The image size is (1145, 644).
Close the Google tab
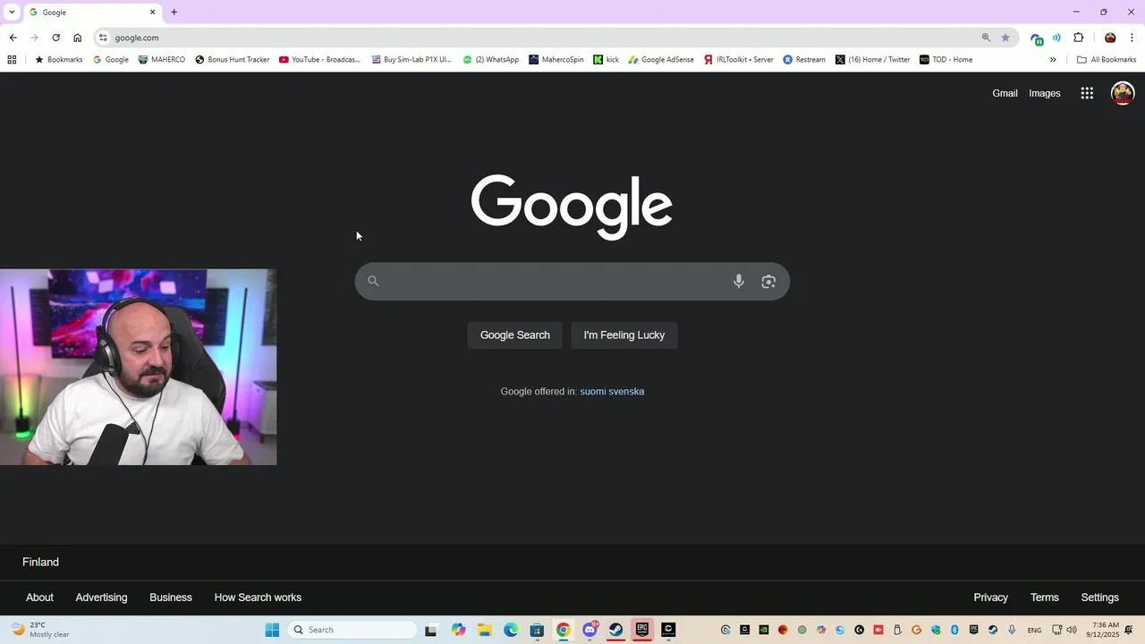click(x=152, y=13)
